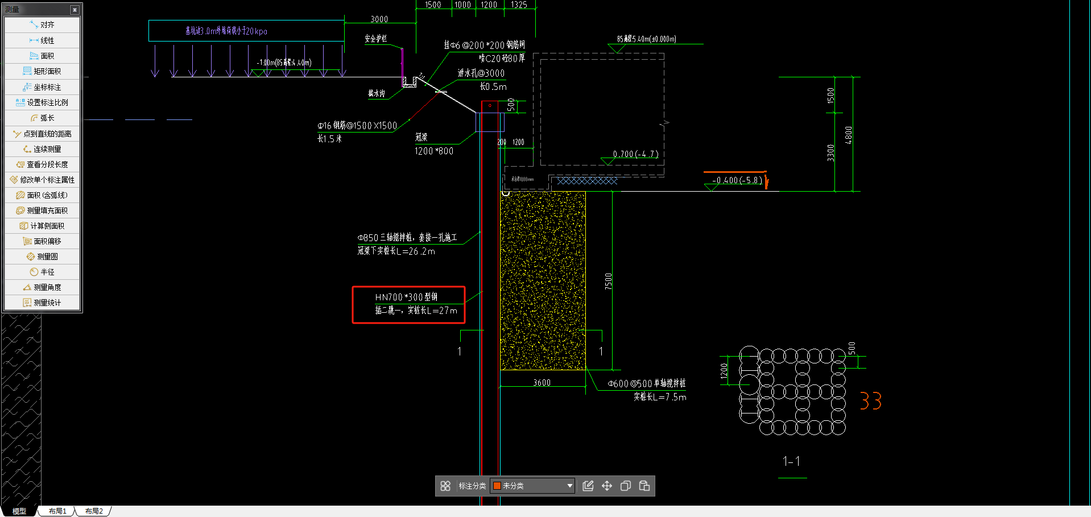Click the 3000 top dimension text
The width and height of the screenshot is (1091, 517).
[x=379, y=19]
